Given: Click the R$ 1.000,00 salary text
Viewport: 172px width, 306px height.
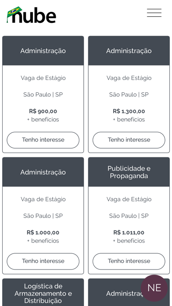Looking at the screenshot, I should (x=43, y=233).
